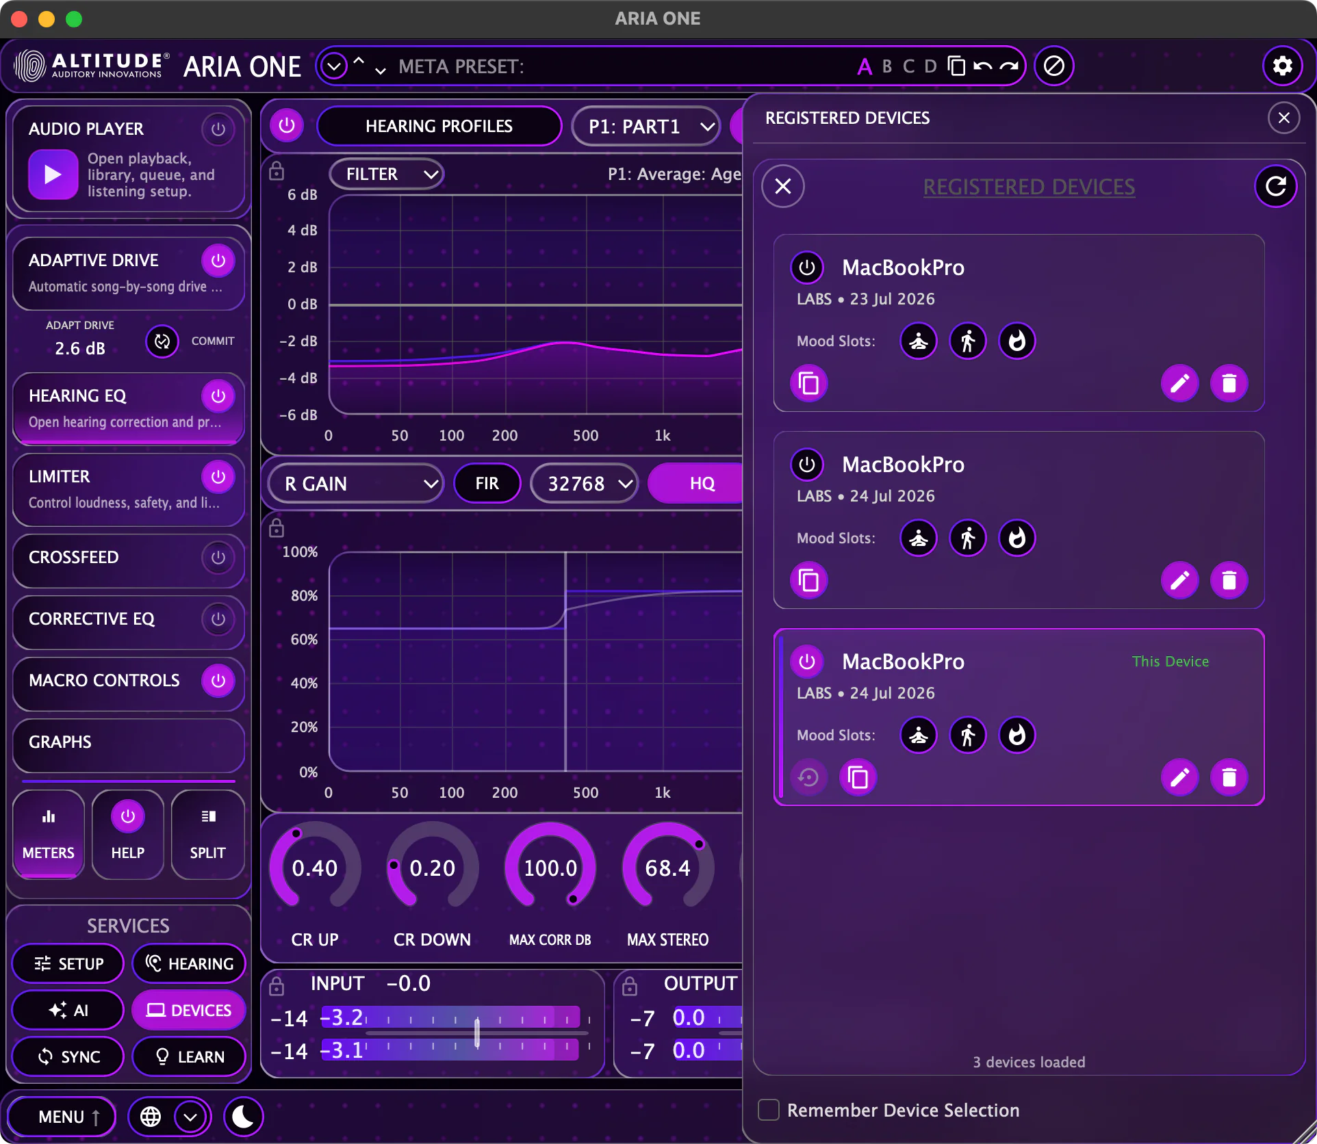The image size is (1317, 1144).
Task: Select previous meta preset up arrow
Action: coord(359,60)
